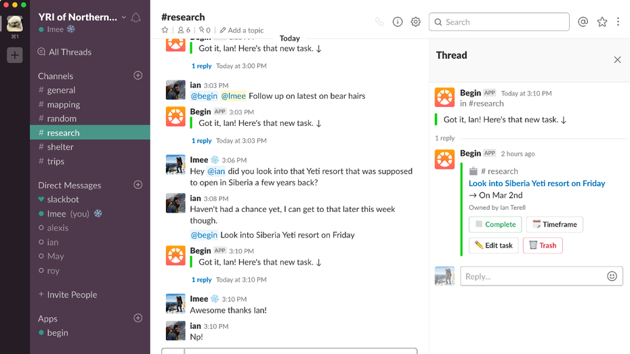Open the notifications bell in sidebar header
Viewport: 630px width, 354px height.
click(x=135, y=18)
